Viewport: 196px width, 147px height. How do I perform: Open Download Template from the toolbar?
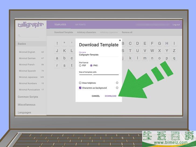[64, 32]
